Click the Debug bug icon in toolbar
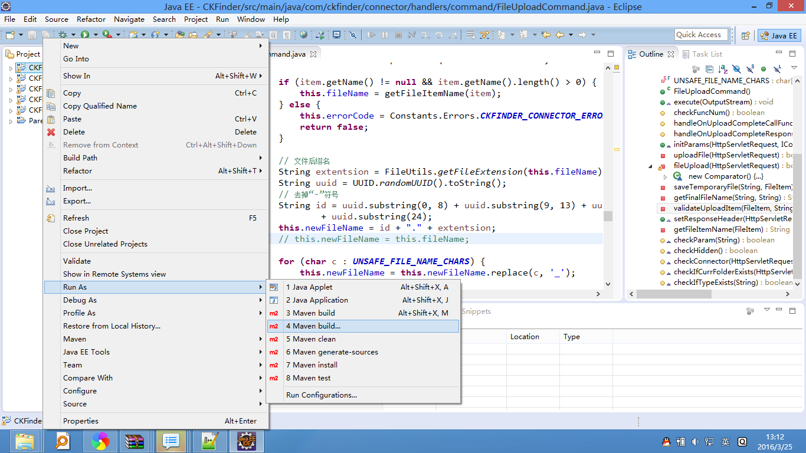 coord(63,35)
